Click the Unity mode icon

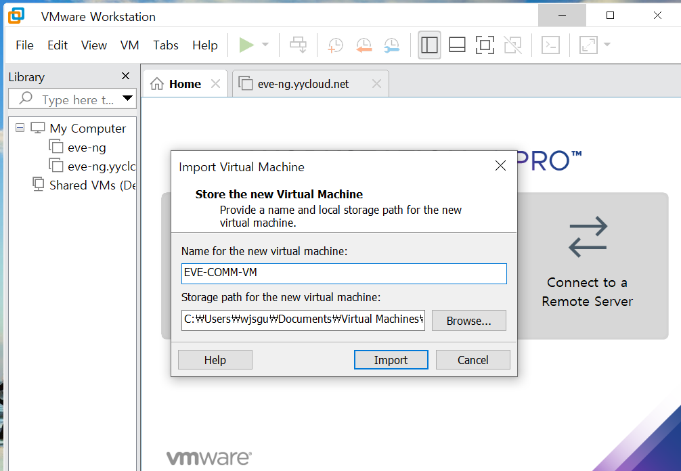pyautogui.click(x=512, y=45)
